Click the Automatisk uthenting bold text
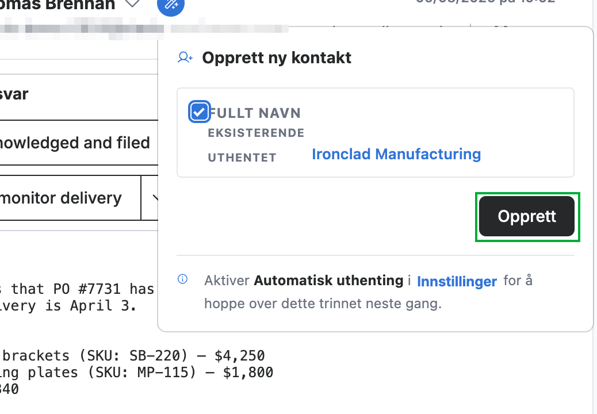The image size is (597, 414). pos(328,281)
